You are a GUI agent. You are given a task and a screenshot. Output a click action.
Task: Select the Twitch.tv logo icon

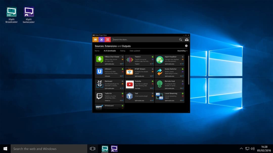[99, 96]
